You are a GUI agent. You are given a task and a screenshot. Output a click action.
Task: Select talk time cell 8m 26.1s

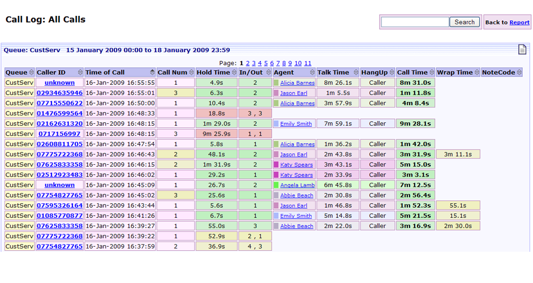338,83
